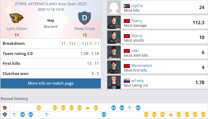
Task: Click Philippines flag next to clyd1e
Action: pyautogui.click(x=127, y=6)
